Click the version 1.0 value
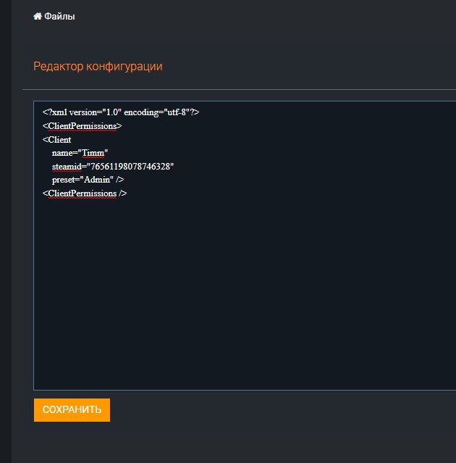Screen dimensions: 456x463 click(x=111, y=112)
